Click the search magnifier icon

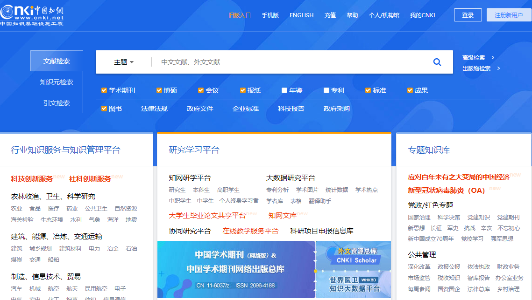(436, 61)
